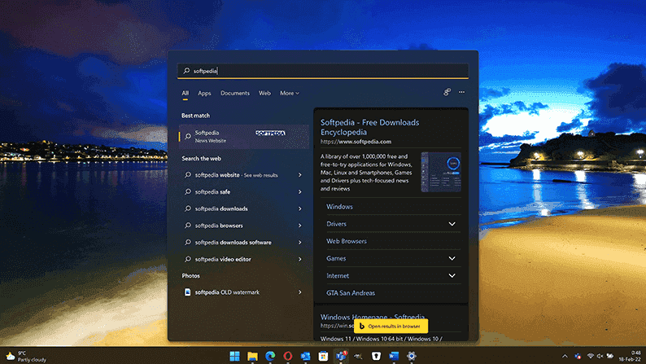Open the GTA San Andreas link

[351, 293]
